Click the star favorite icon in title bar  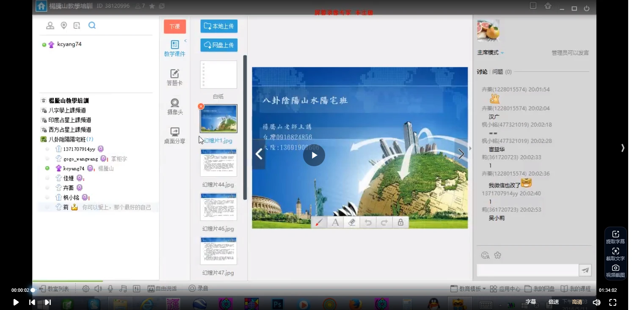(x=152, y=6)
